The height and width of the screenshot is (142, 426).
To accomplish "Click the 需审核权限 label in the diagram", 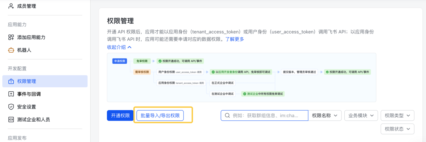I will (x=142, y=72).
